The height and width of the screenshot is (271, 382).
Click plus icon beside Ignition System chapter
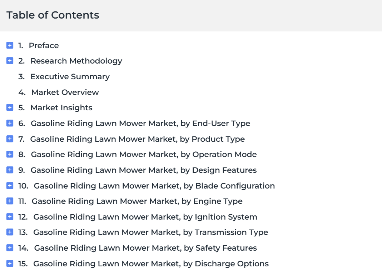10,217
